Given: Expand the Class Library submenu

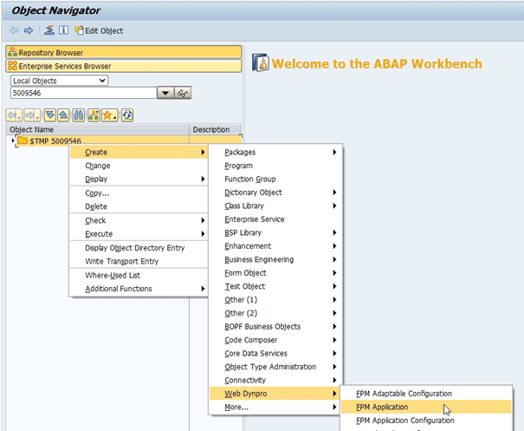Looking at the screenshot, I should tap(275, 206).
